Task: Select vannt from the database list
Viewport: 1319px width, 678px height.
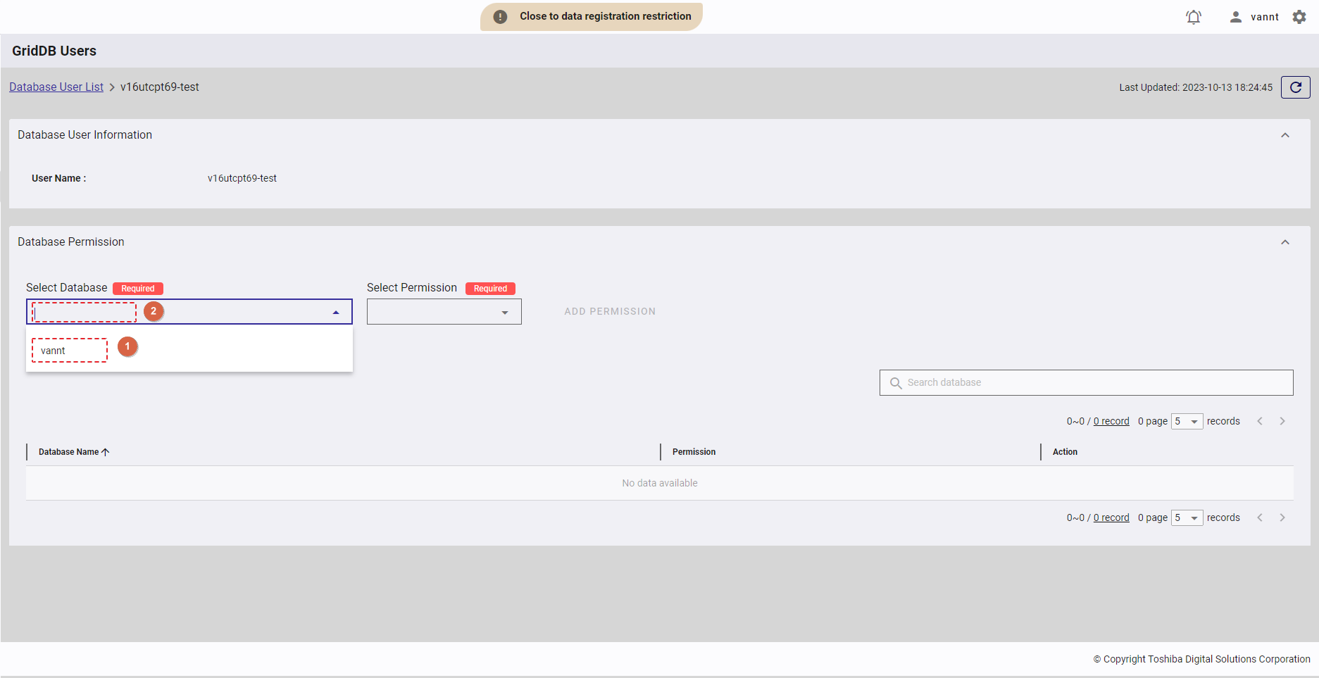Action: pyautogui.click(x=54, y=351)
